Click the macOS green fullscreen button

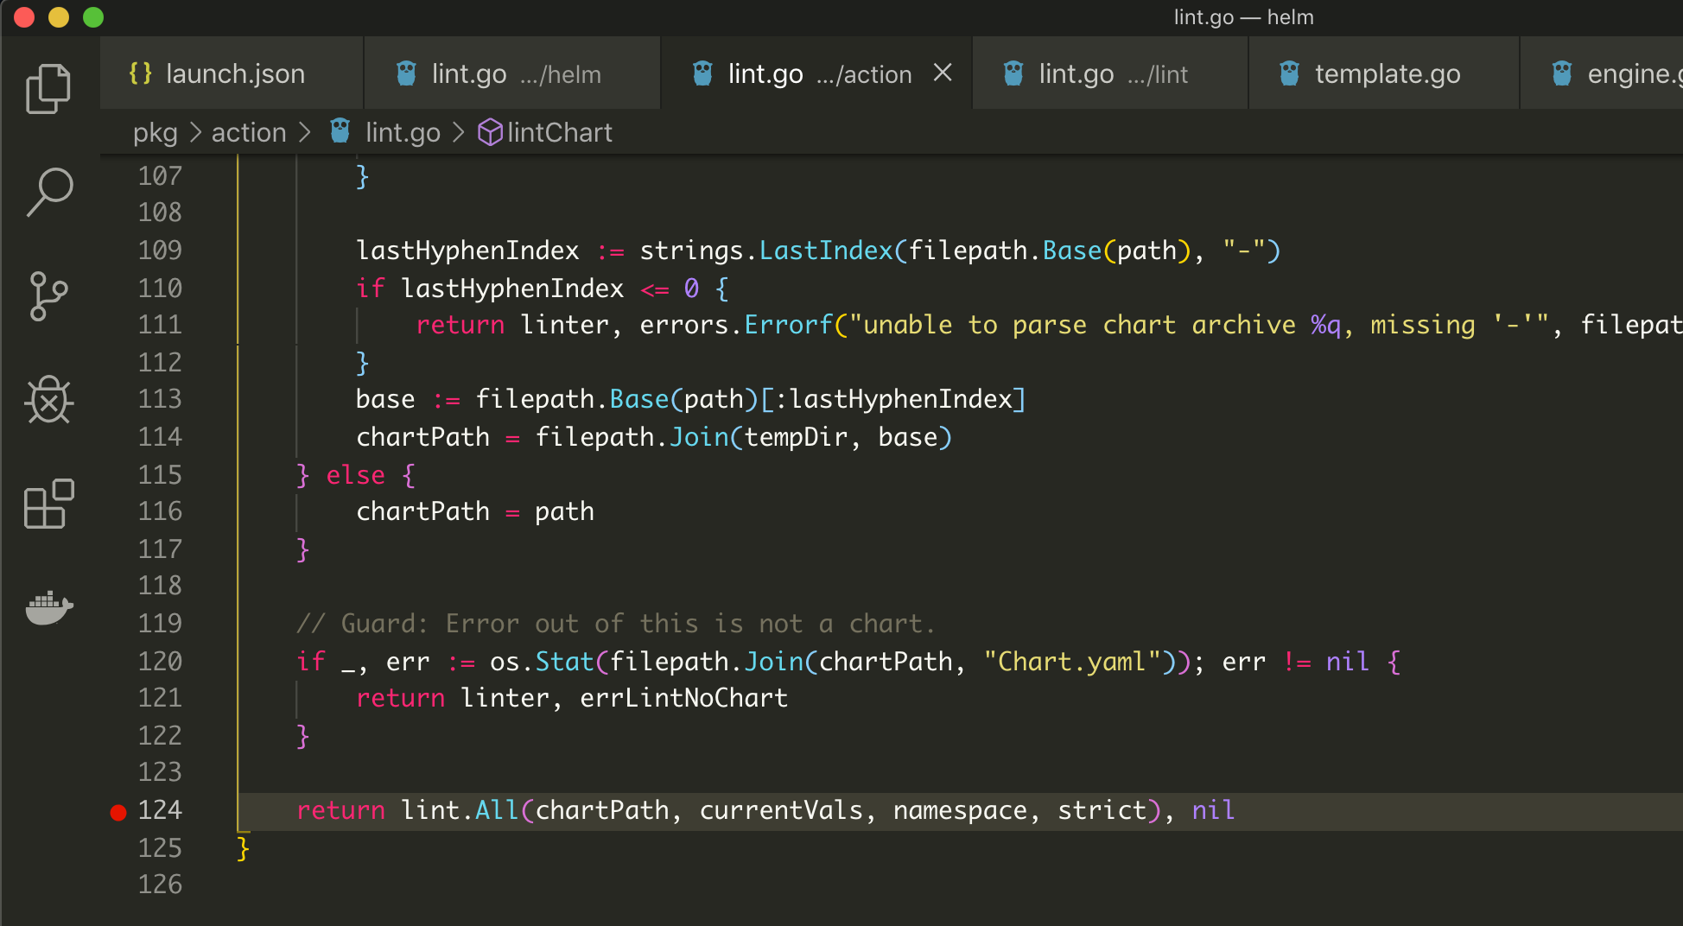click(x=93, y=17)
